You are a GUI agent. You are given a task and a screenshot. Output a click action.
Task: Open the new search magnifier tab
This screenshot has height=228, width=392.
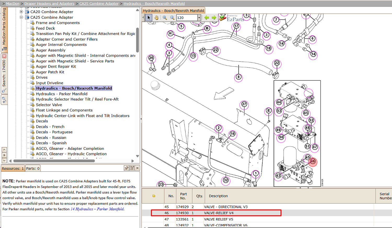click(4, 99)
